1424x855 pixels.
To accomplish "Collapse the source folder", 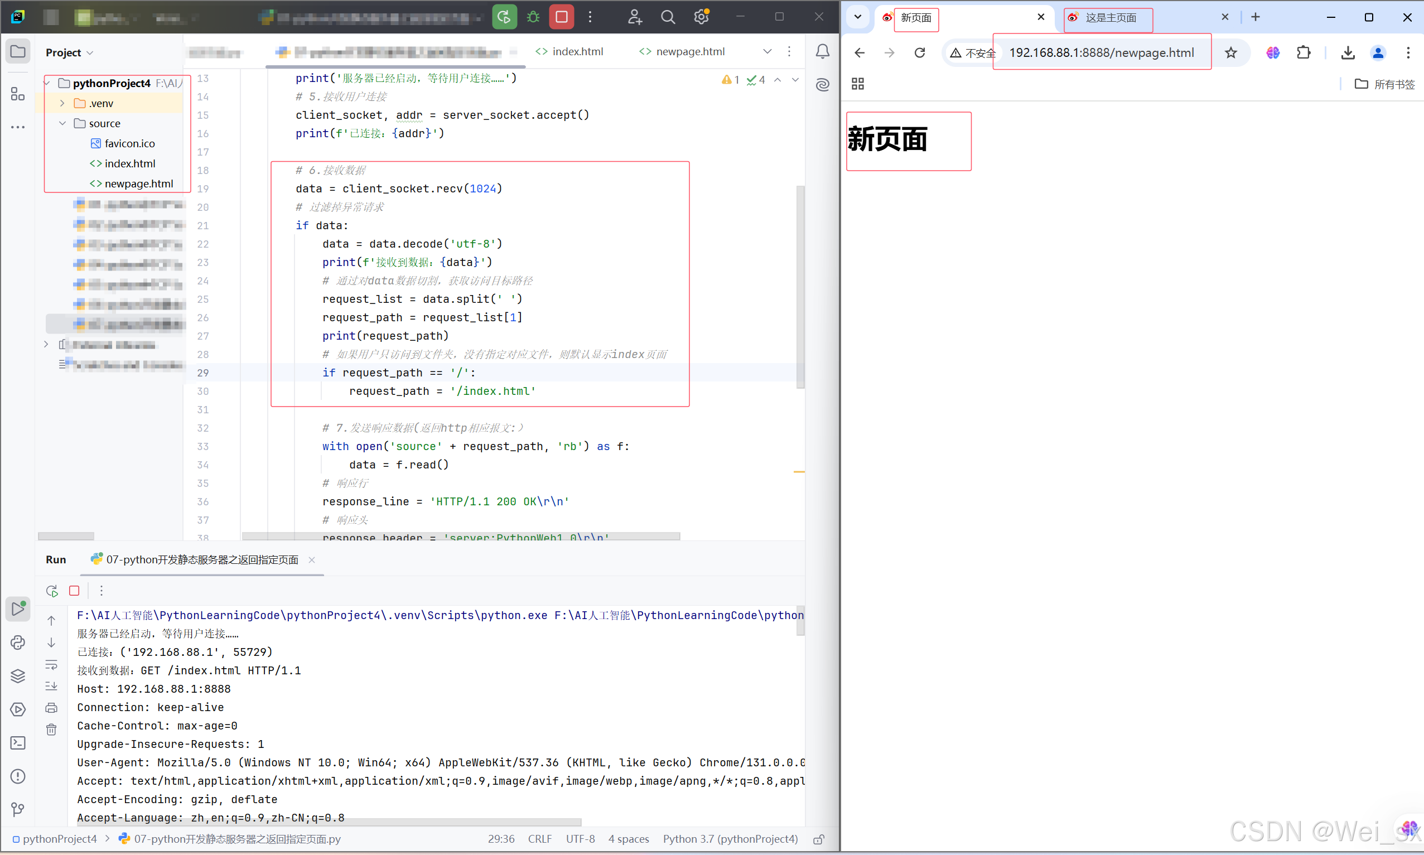I will (62, 123).
